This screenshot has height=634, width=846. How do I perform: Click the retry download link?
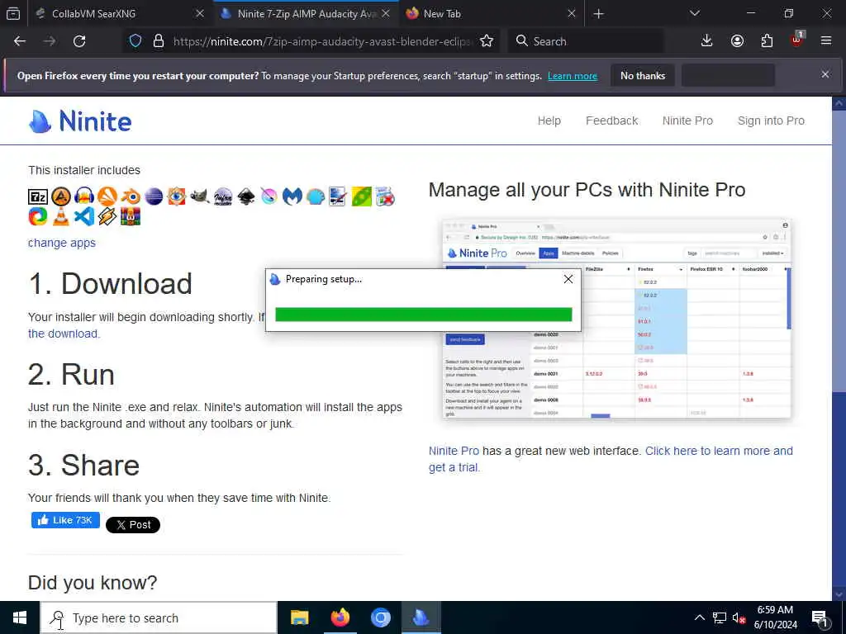tap(63, 334)
